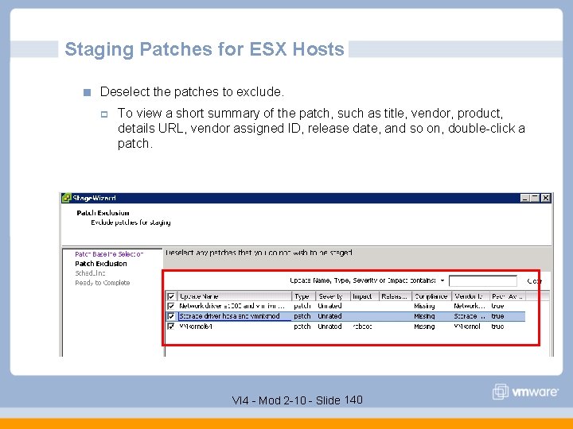Click the filter text input field
This screenshot has width=573, height=429.
(x=483, y=281)
